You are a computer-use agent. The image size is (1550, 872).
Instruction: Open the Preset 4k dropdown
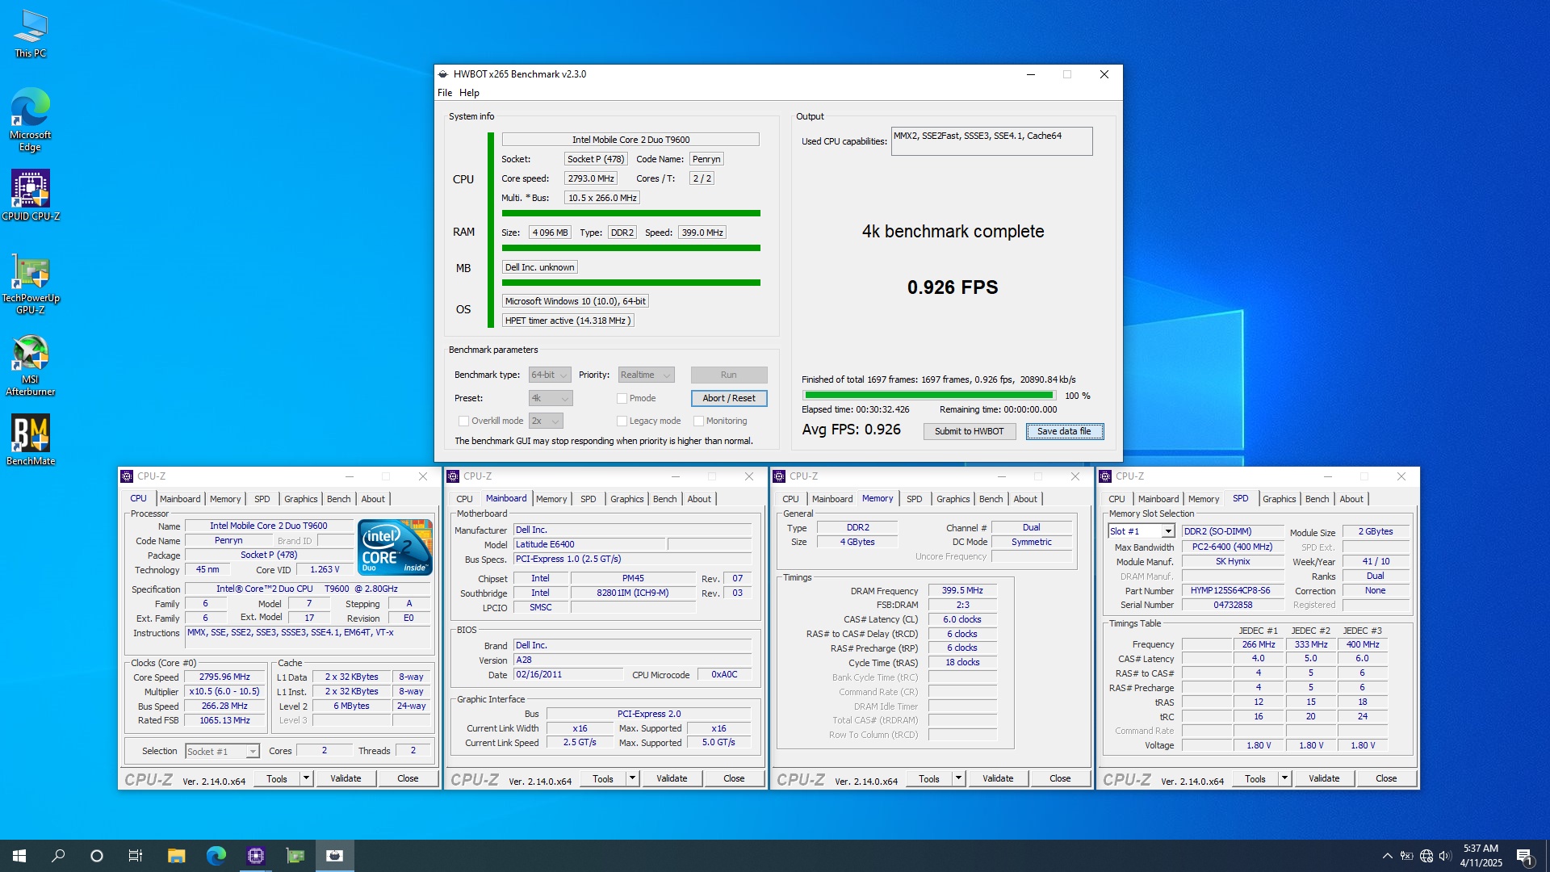pyautogui.click(x=551, y=398)
